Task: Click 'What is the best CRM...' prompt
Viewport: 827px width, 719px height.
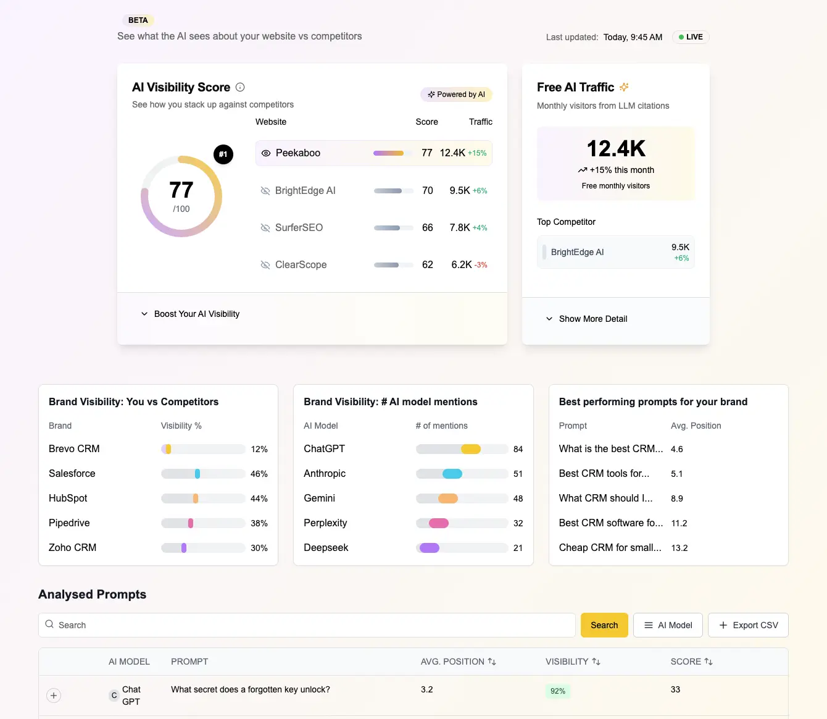Action: click(x=611, y=449)
